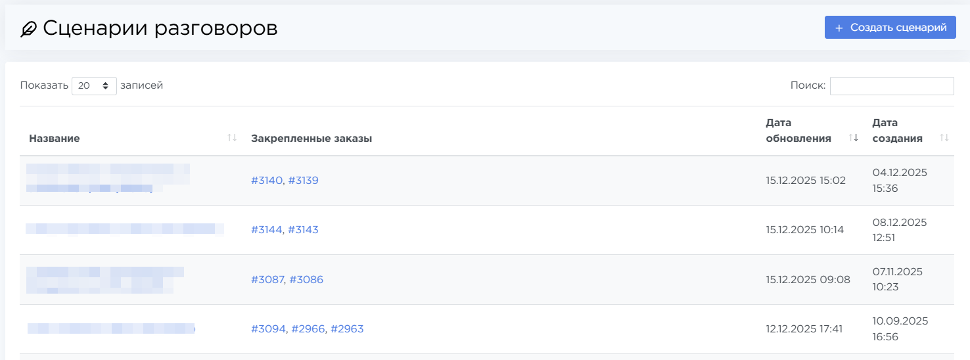Click 'Закрепленные заказы' column header

click(x=312, y=139)
